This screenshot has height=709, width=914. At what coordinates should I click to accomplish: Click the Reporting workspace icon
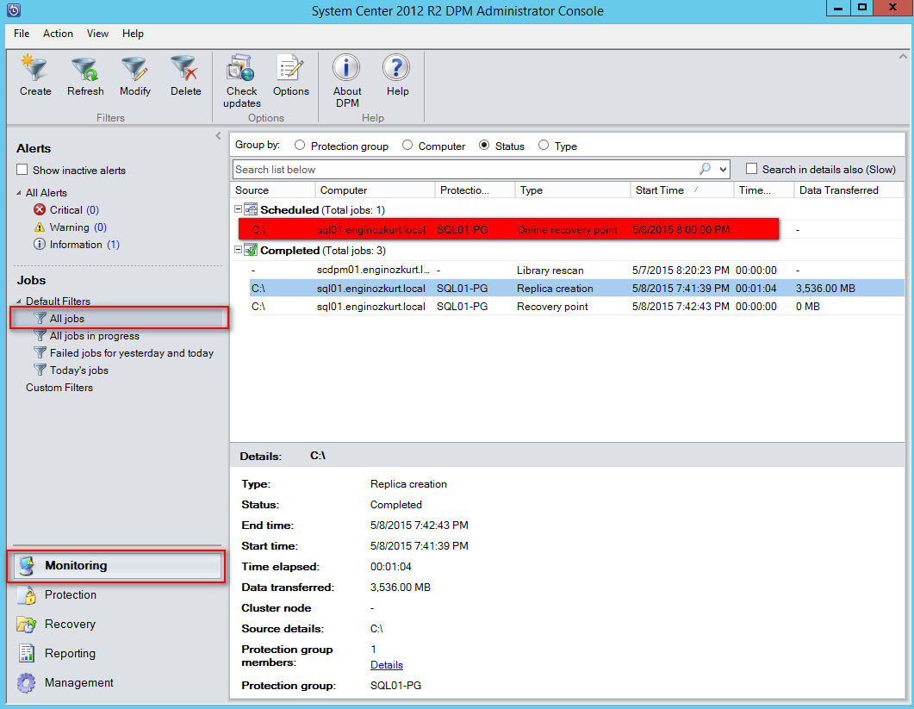click(x=27, y=654)
